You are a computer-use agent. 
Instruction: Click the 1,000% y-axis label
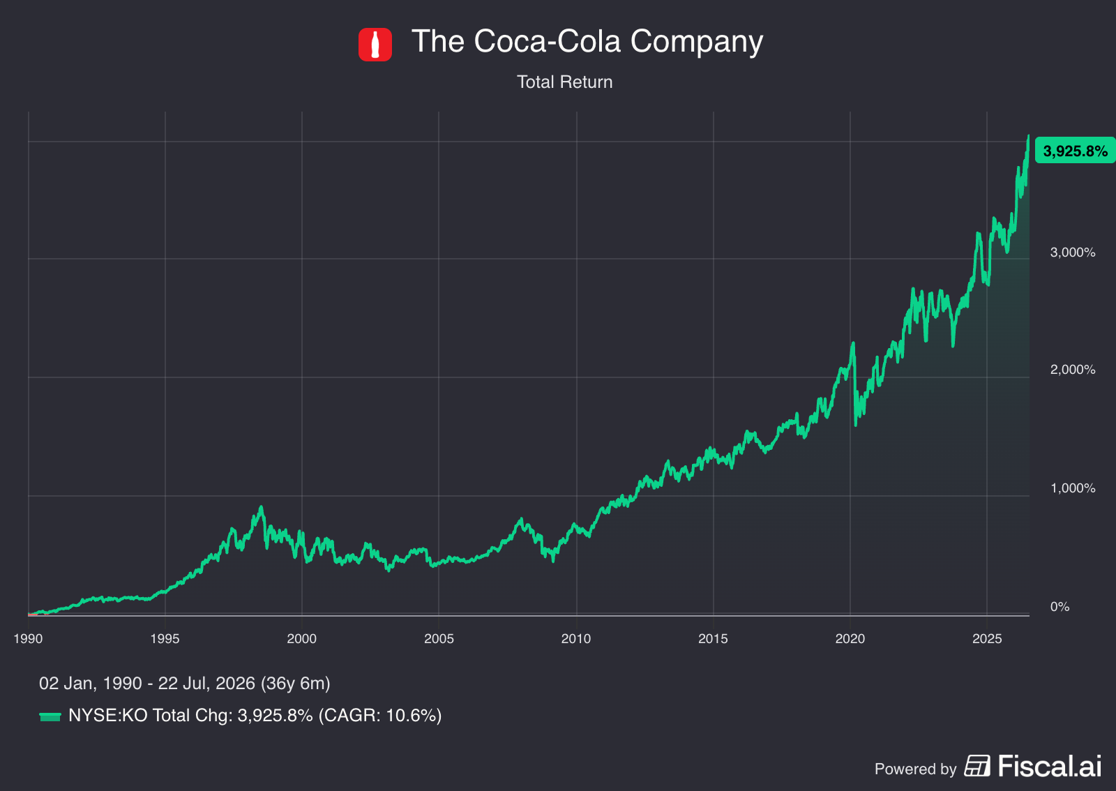click(x=1073, y=488)
